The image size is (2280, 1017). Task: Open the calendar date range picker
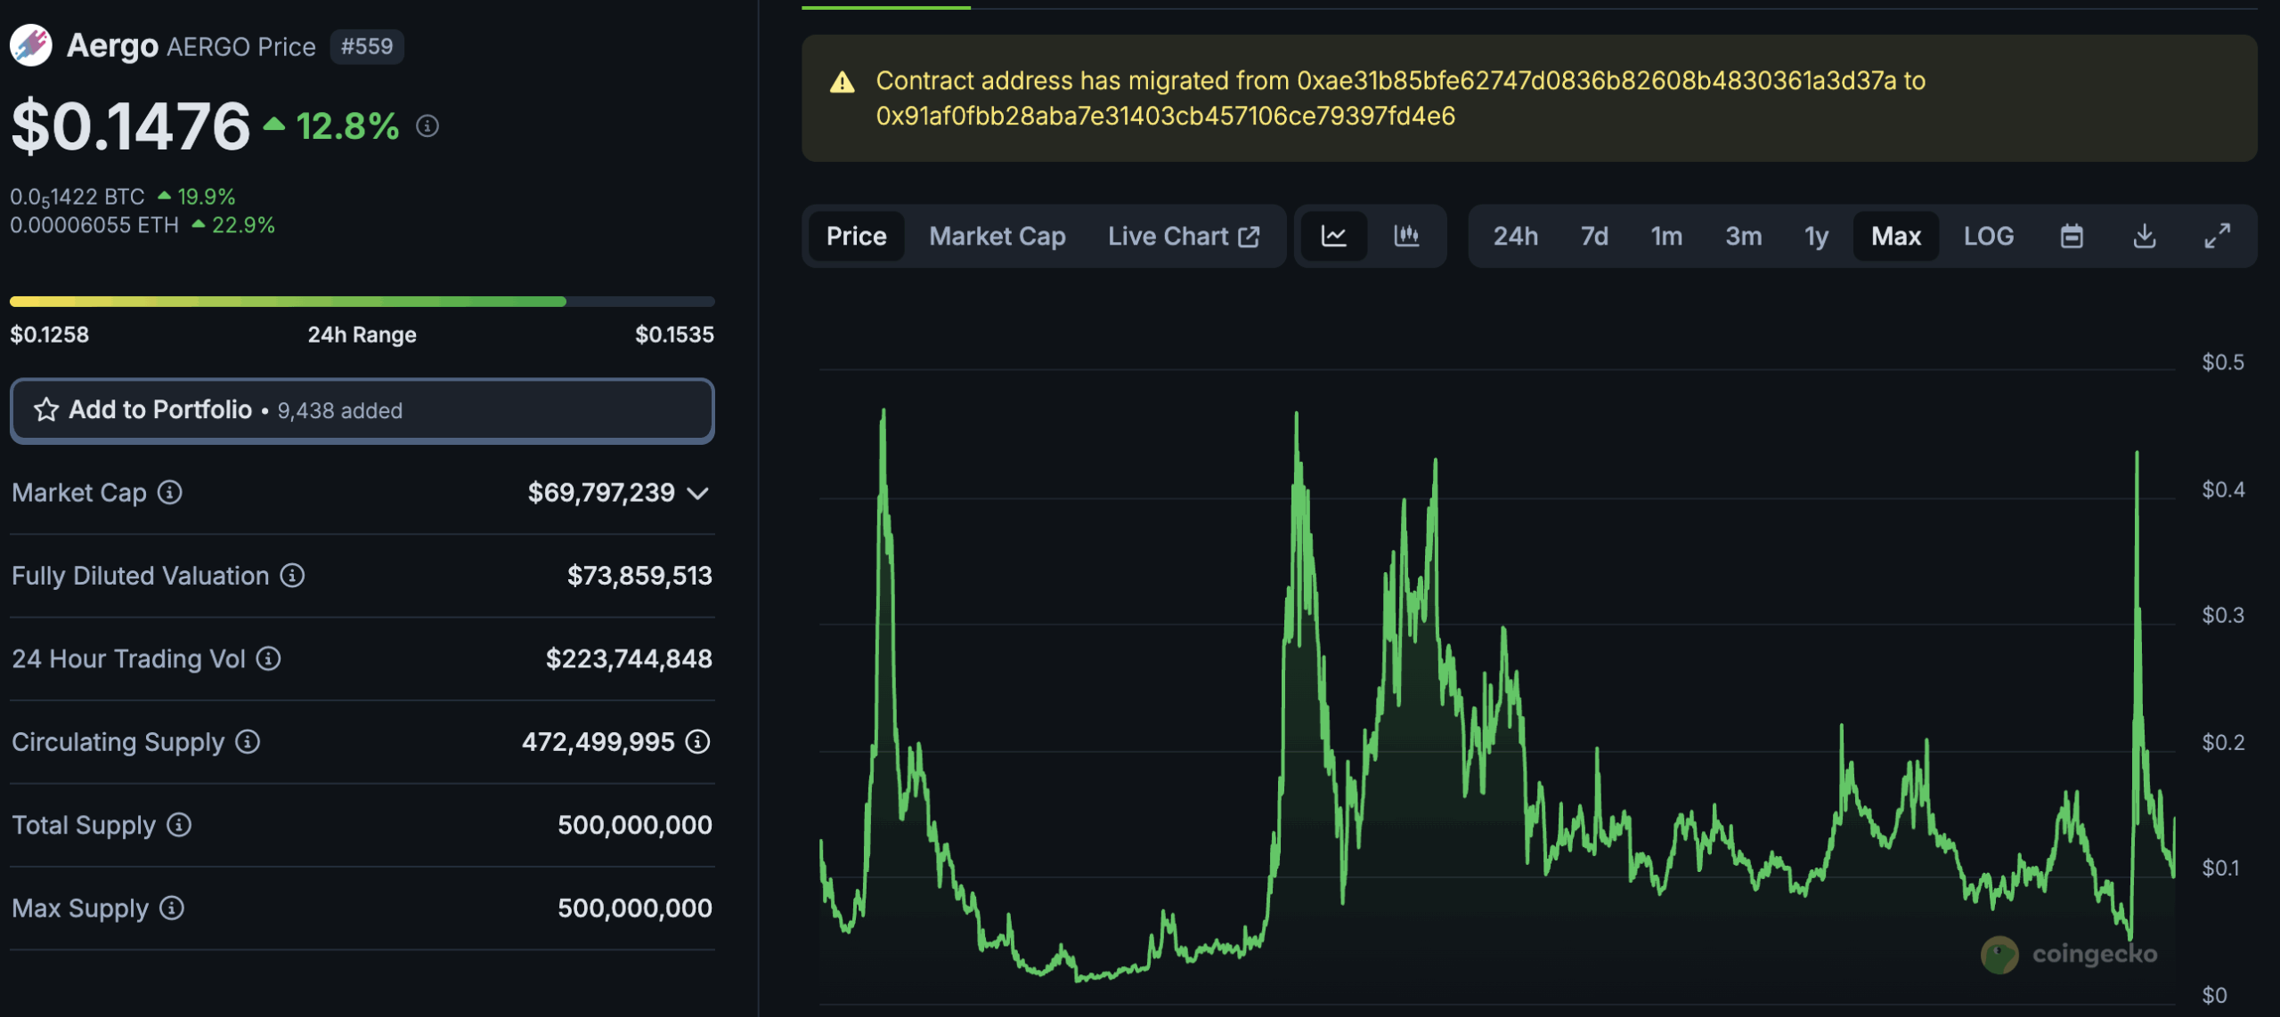point(2072,236)
